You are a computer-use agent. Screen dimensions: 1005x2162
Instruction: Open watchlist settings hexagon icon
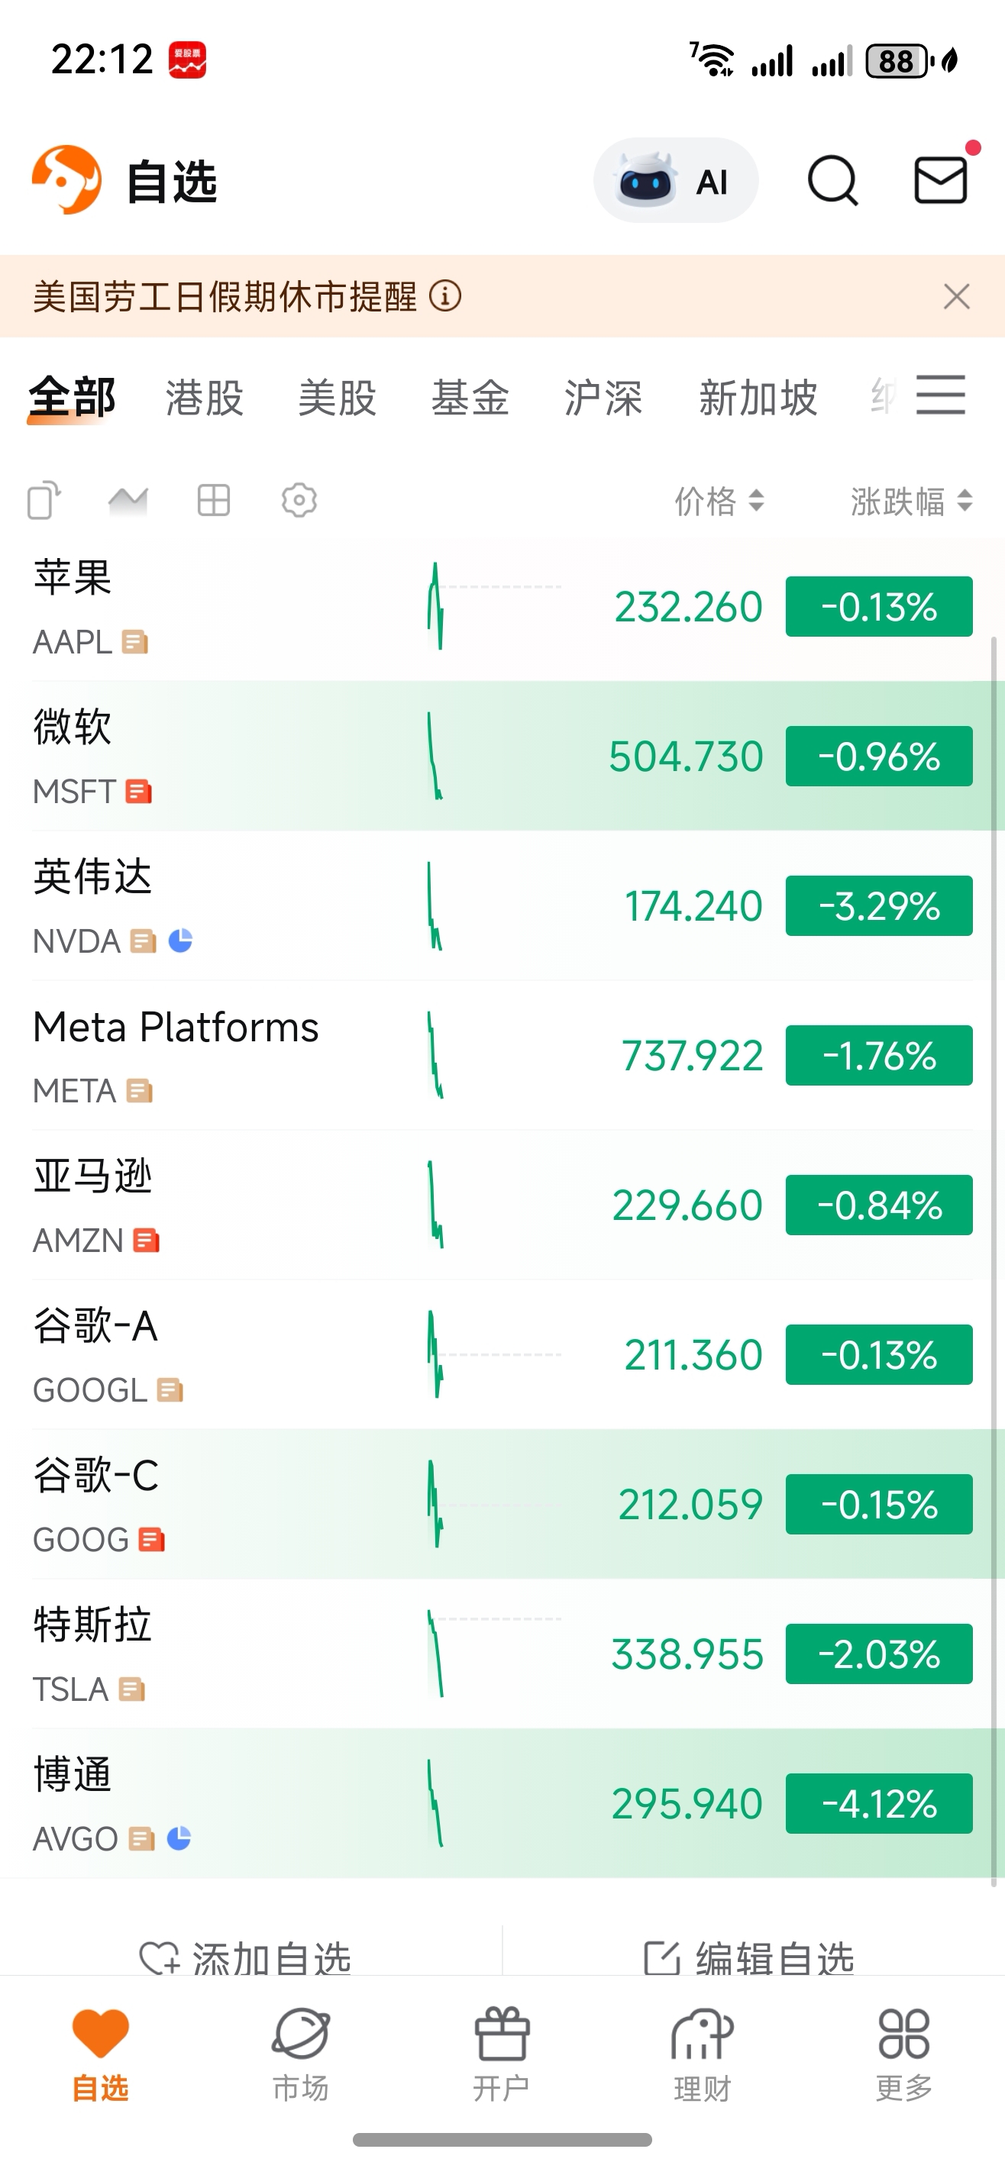299,500
